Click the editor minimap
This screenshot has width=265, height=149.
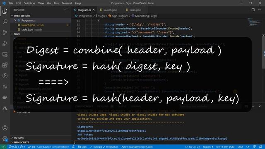pyautogui.click(x=255, y=22)
